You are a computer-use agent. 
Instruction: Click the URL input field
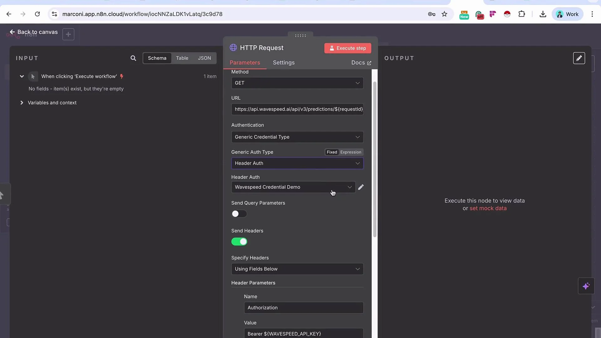click(297, 109)
